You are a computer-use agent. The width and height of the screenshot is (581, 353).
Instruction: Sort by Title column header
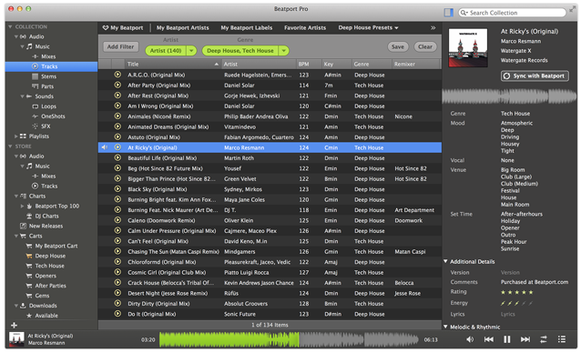[x=173, y=64]
